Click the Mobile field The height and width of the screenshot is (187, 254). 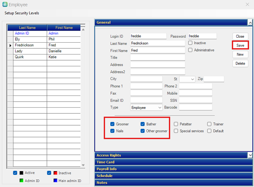(196, 93)
